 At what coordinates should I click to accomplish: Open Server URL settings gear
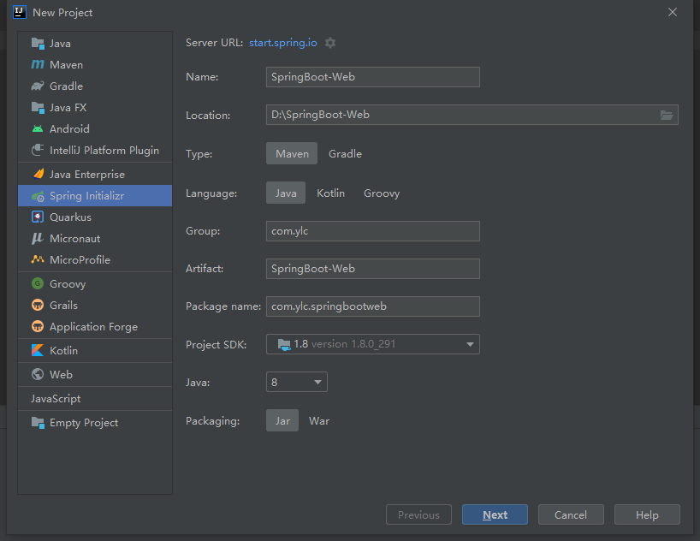click(x=330, y=43)
